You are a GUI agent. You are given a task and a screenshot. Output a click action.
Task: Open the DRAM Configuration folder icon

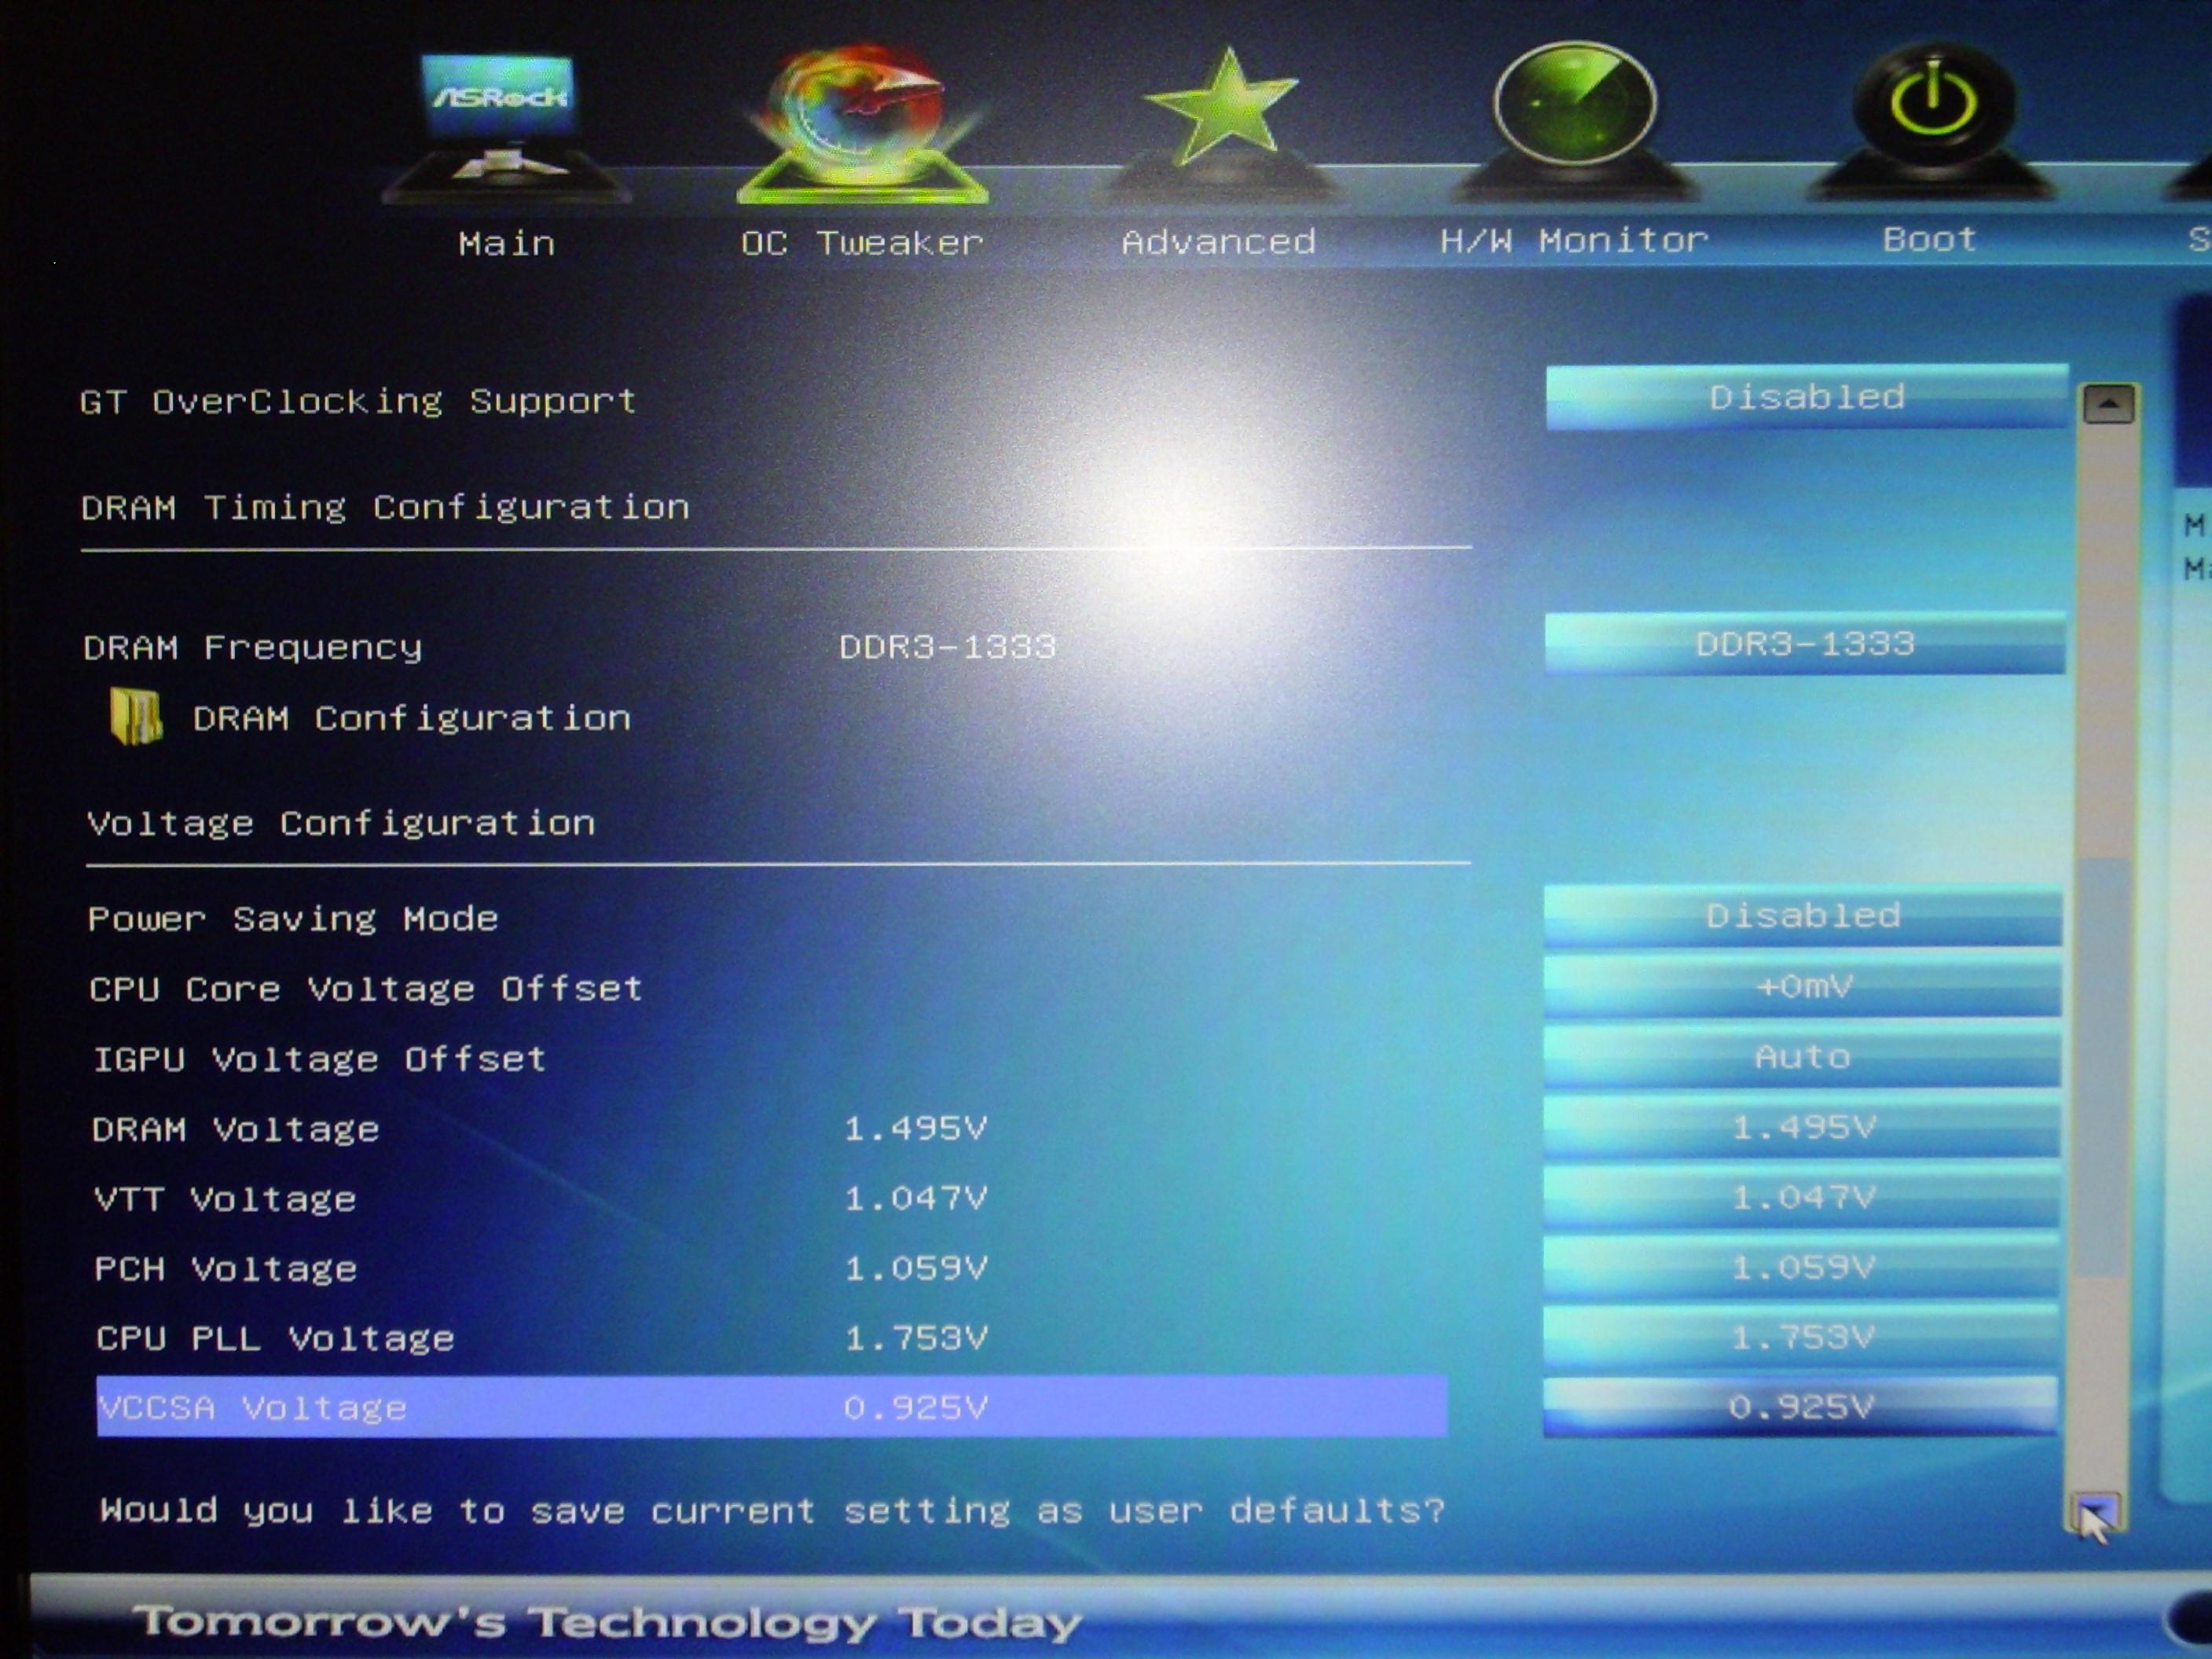pyautogui.click(x=136, y=717)
